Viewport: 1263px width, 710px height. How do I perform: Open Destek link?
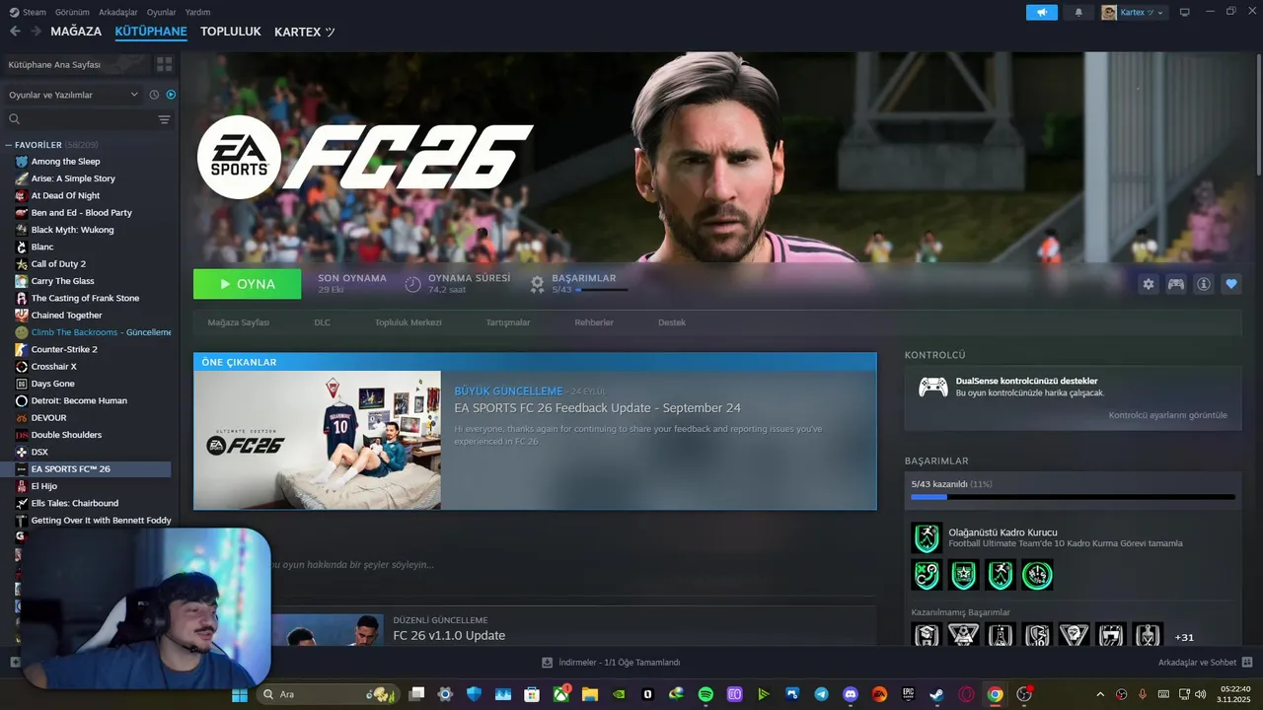(672, 322)
